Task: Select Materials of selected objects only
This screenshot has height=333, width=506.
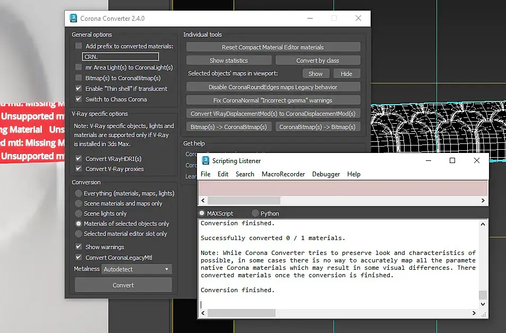Action: tap(79, 223)
